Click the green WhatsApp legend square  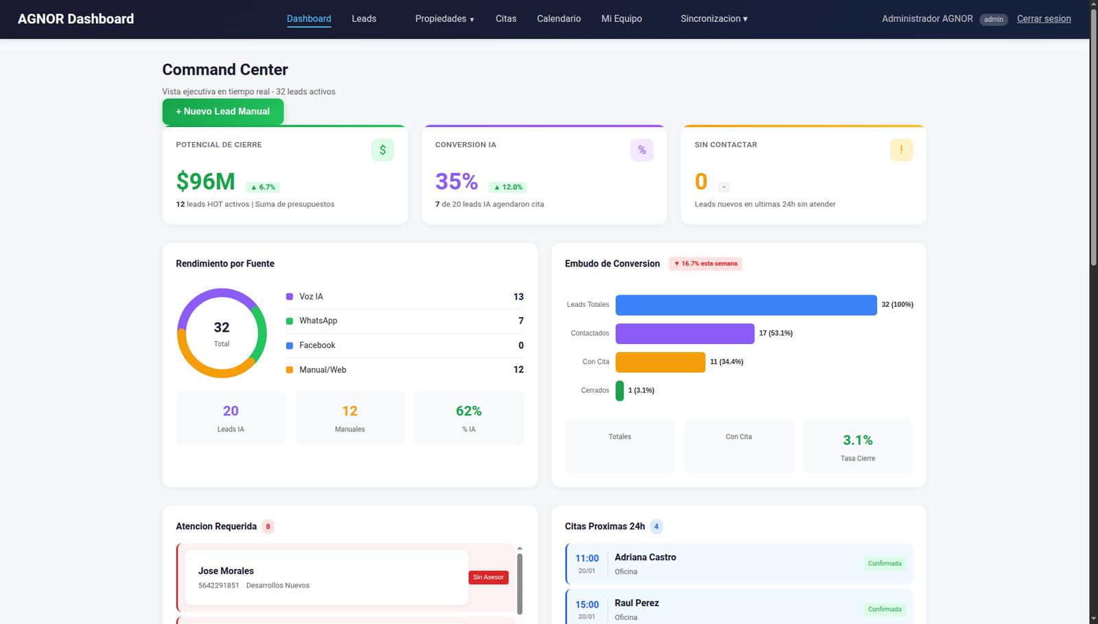[x=290, y=321]
